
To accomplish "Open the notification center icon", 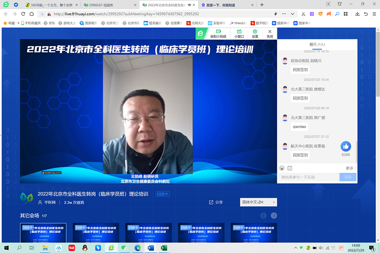I will click(372, 248).
